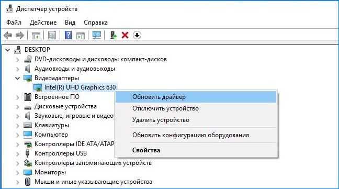Expand the Дисковые устройства category
339x189 pixels.
18,107
